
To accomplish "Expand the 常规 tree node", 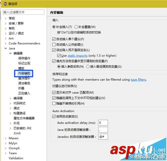I will [6, 18].
